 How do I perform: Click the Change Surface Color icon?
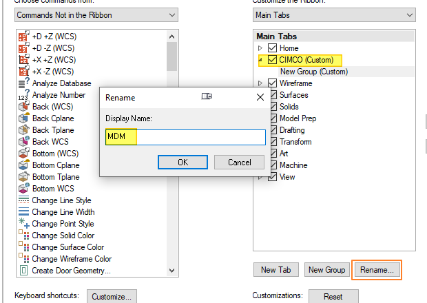tap(23, 247)
